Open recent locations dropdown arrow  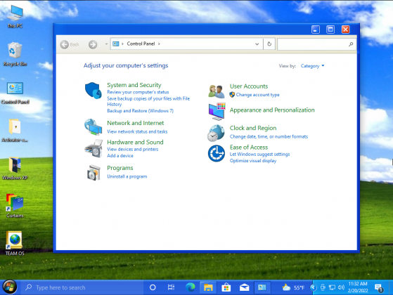(x=106, y=44)
